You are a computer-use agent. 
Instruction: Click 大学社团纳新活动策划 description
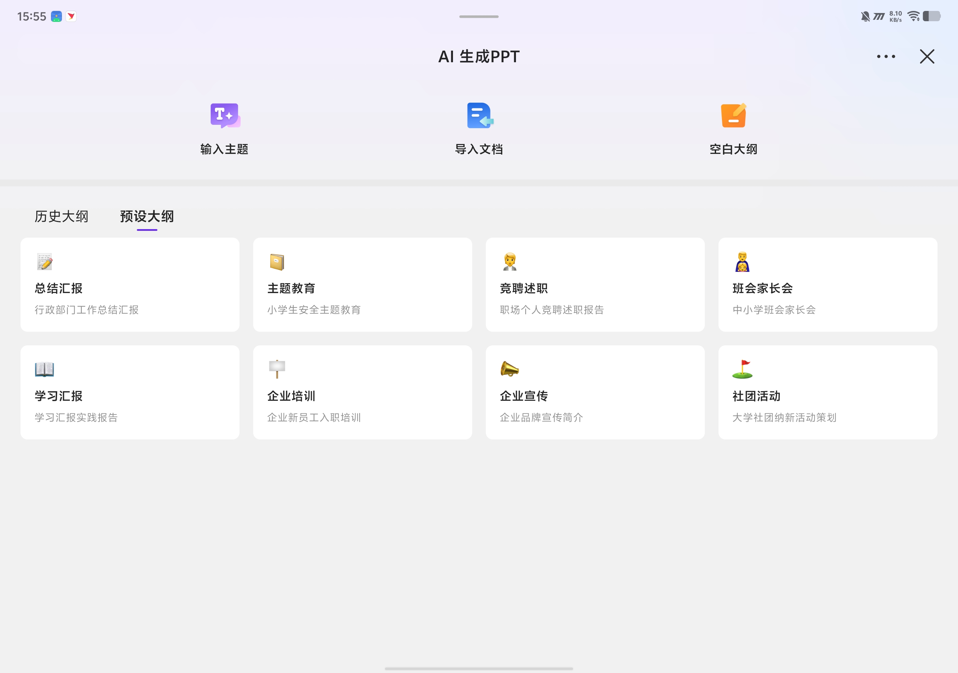coord(784,418)
